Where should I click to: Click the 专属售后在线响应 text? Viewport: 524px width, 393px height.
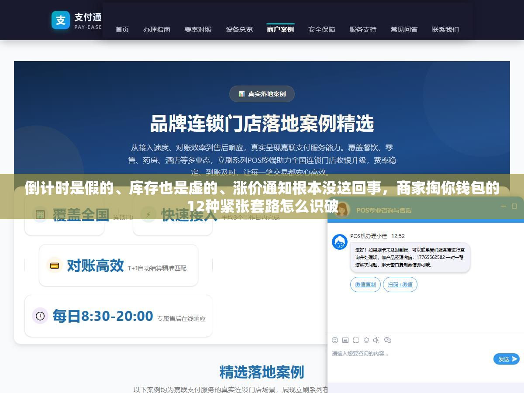[181, 319]
